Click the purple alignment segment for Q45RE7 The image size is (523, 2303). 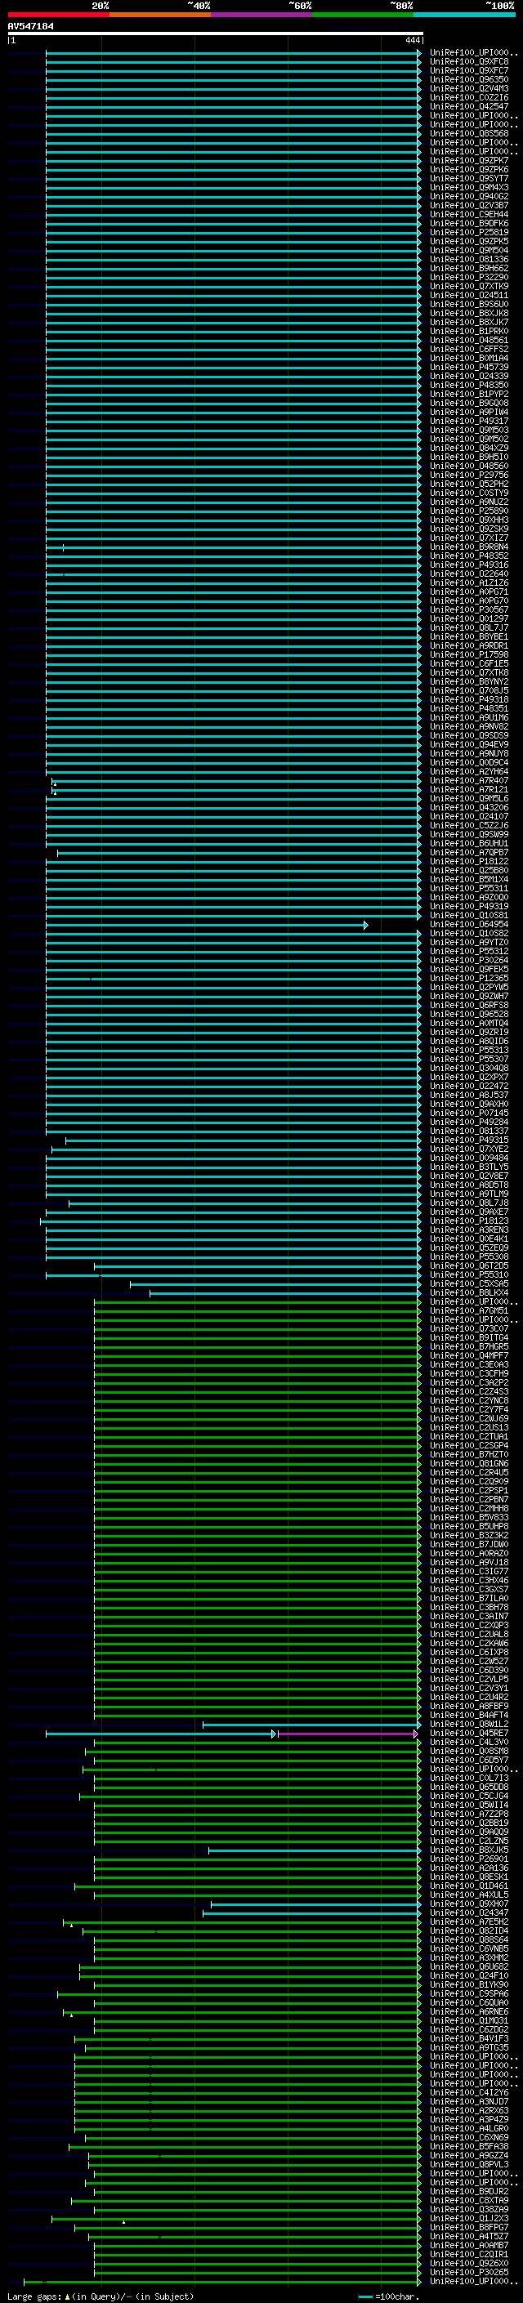click(346, 1734)
